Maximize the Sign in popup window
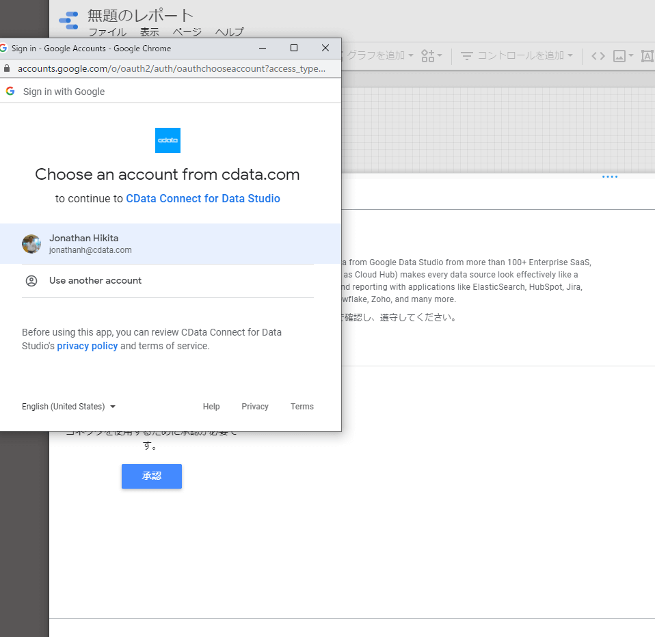The height and width of the screenshot is (637, 655). tap(294, 48)
